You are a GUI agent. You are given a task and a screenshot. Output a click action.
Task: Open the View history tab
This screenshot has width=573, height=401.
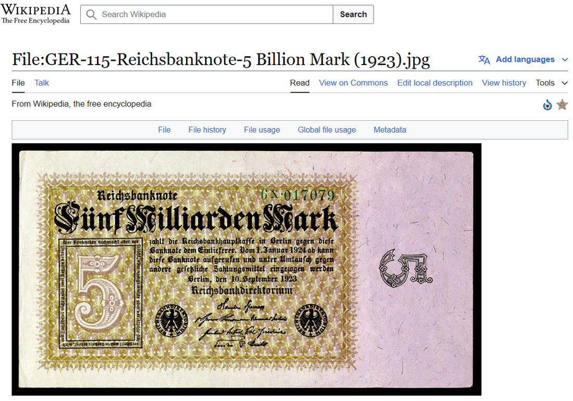click(504, 83)
